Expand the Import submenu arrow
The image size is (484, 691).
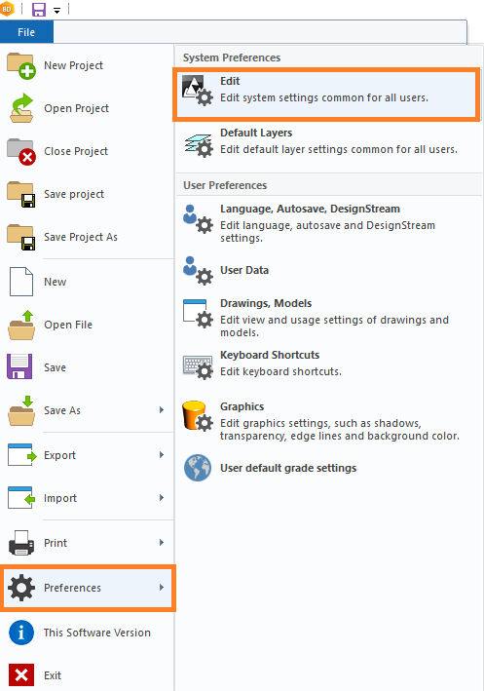click(x=162, y=498)
